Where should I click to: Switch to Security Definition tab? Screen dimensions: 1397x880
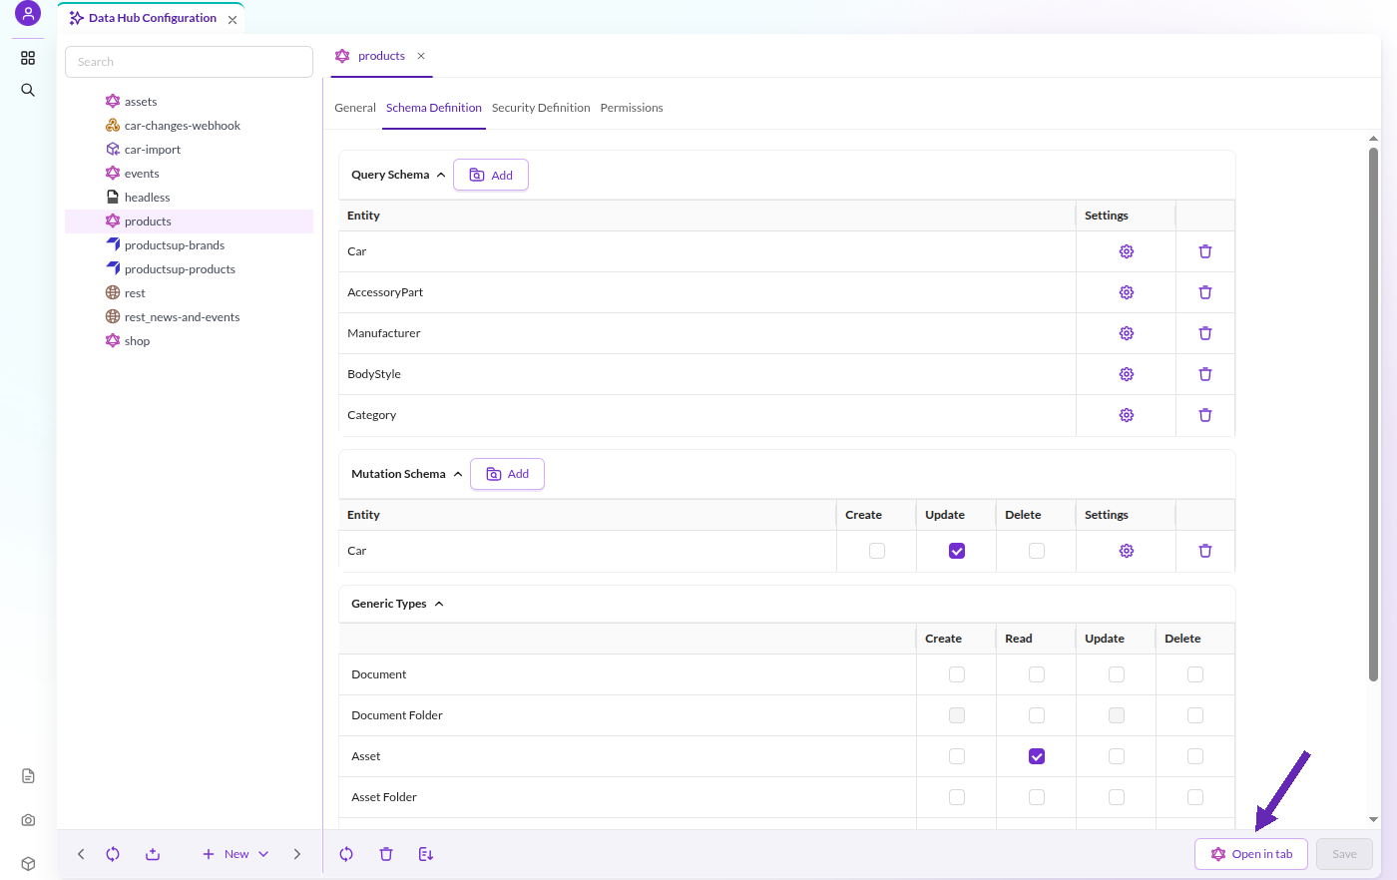[x=541, y=108]
